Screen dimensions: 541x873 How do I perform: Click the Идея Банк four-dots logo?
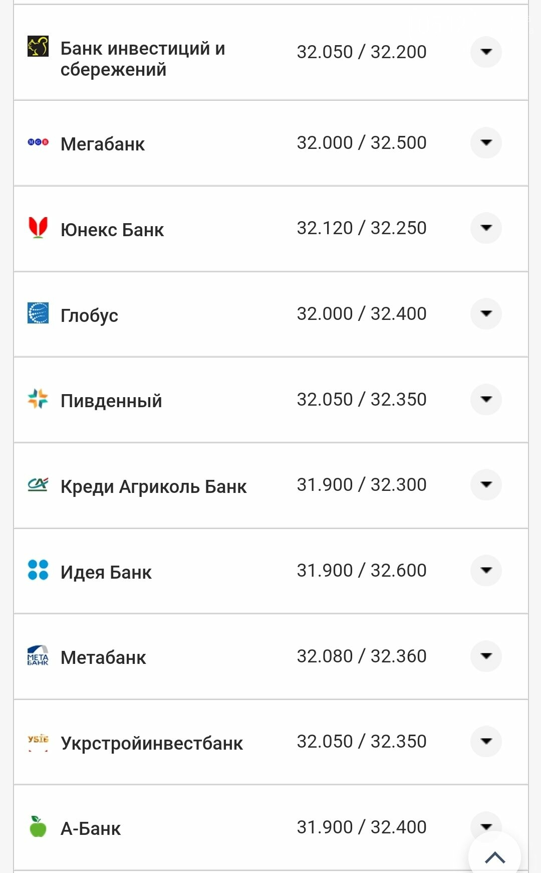(38, 570)
